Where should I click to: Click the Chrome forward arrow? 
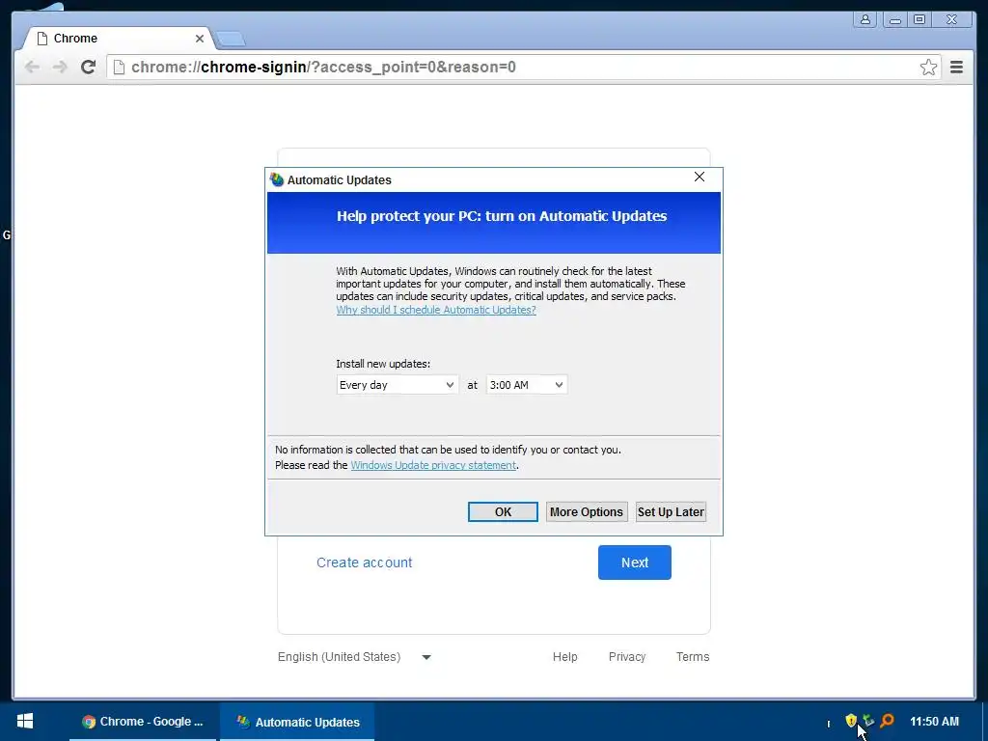coord(60,67)
